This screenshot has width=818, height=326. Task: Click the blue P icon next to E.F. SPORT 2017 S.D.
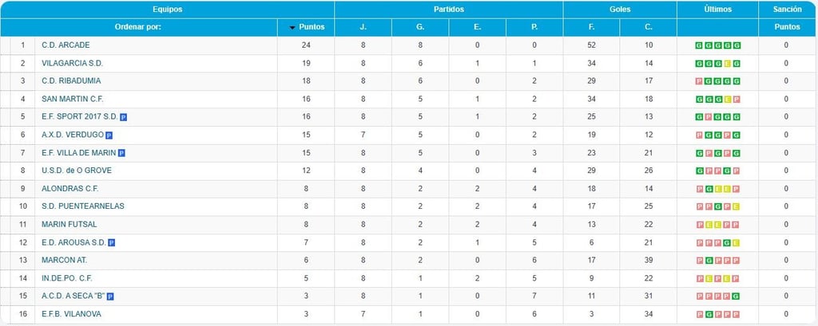point(124,117)
